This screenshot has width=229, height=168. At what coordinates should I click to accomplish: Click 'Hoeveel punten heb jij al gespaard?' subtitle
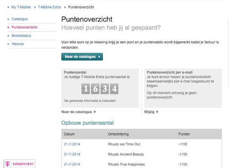tap(111, 28)
